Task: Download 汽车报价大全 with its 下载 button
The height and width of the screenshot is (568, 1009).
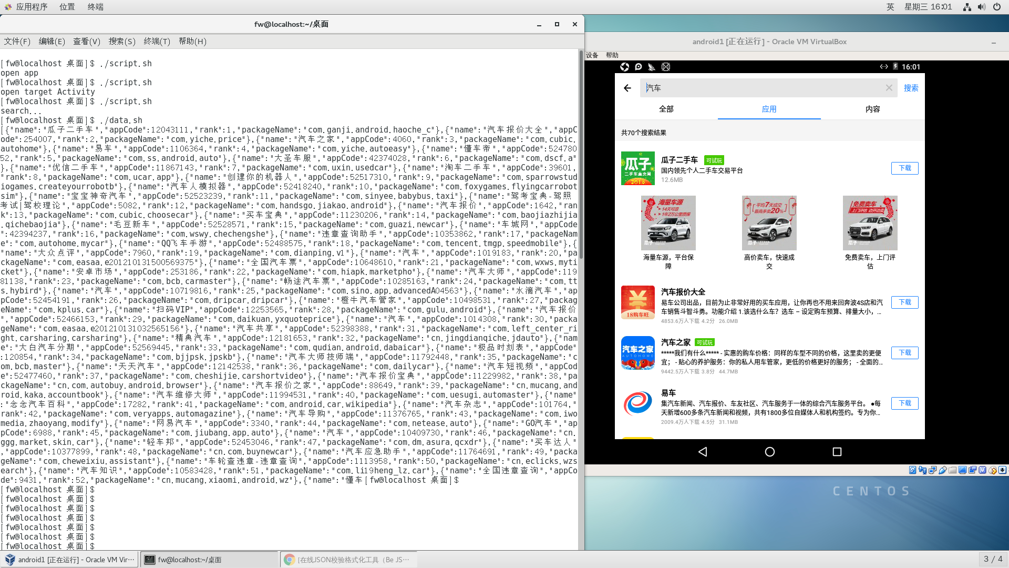Action: pyautogui.click(x=905, y=302)
